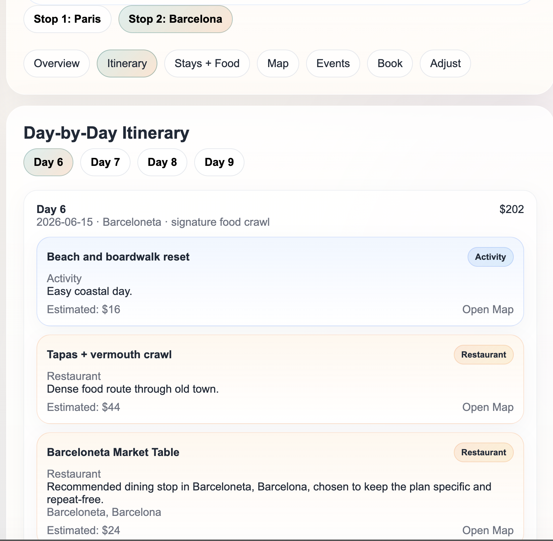Select the Stop 2: Barcelona pill
This screenshot has height=541, width=553.
[x=175, y=19]
